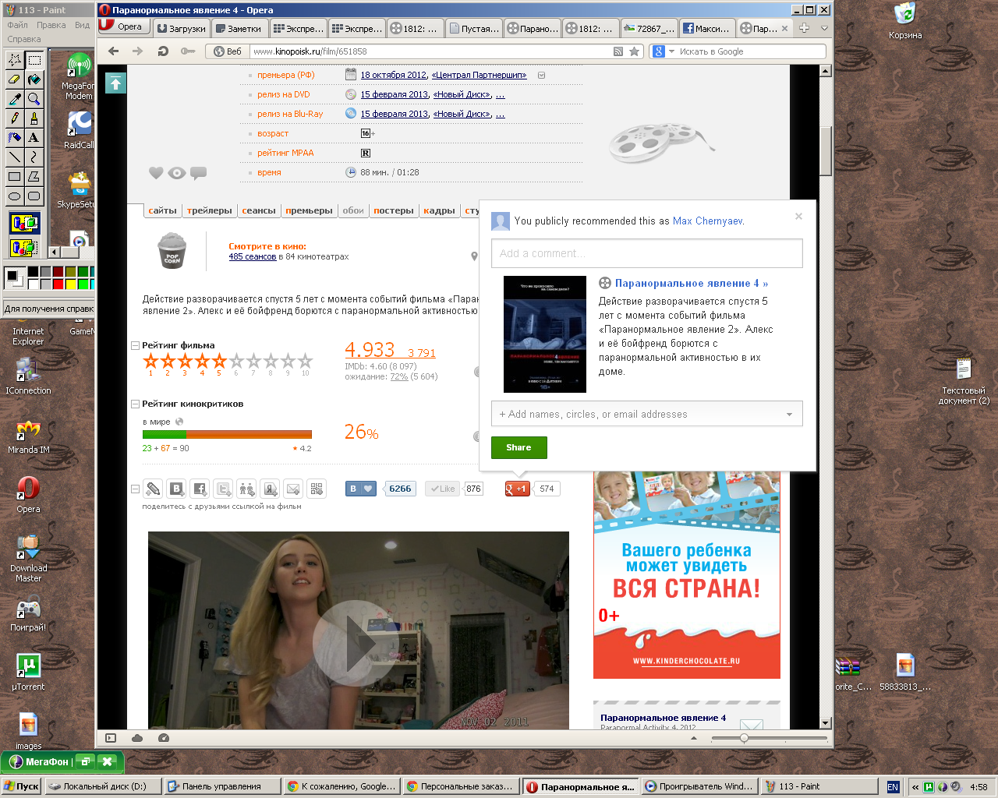The width and height of the screenshot is (998, 798).
Task: Pick the Fill With Color bucket tool
Action: point(34,79)
